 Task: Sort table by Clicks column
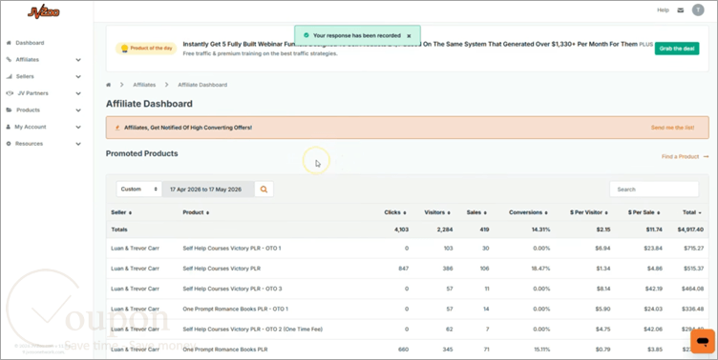(394, 212)
